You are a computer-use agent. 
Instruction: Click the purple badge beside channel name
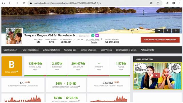[x=97, y=35]
